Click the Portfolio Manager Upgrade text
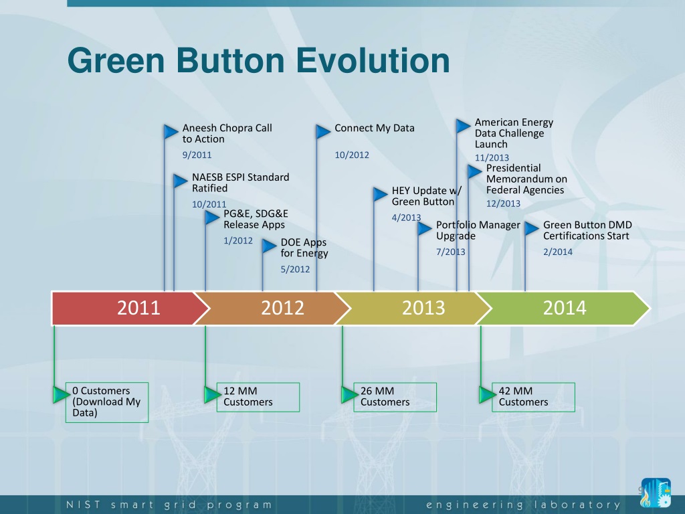This screenshot has width=685, height=514. 478,230
